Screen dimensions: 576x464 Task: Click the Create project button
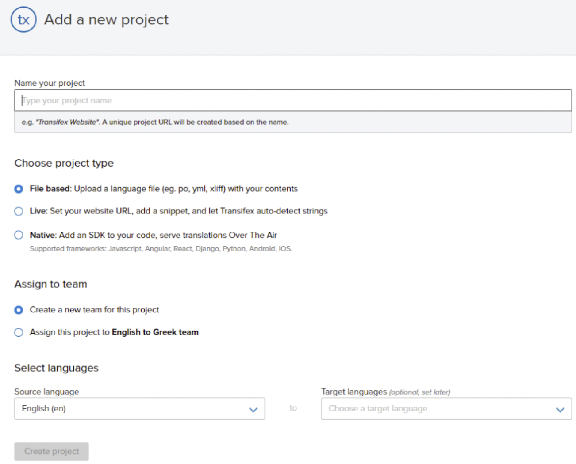51,451
